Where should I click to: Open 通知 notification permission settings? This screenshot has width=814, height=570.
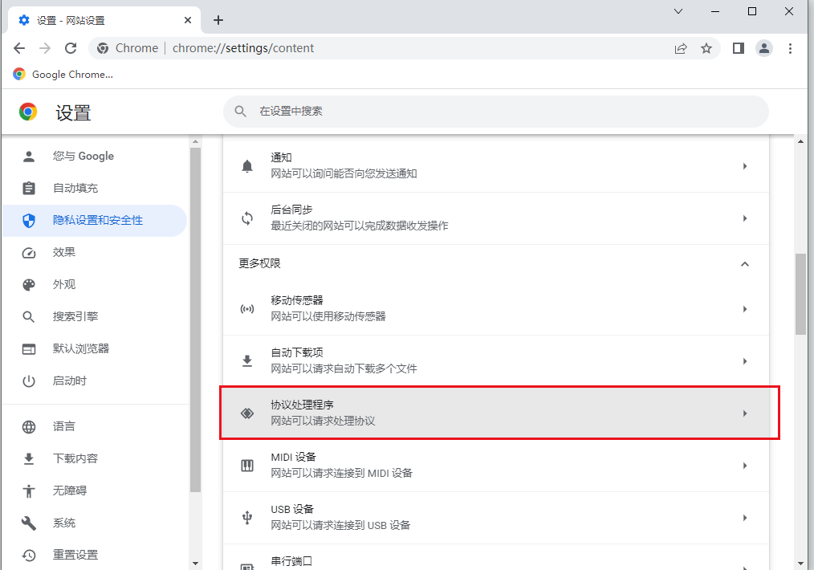click(495, 166)
